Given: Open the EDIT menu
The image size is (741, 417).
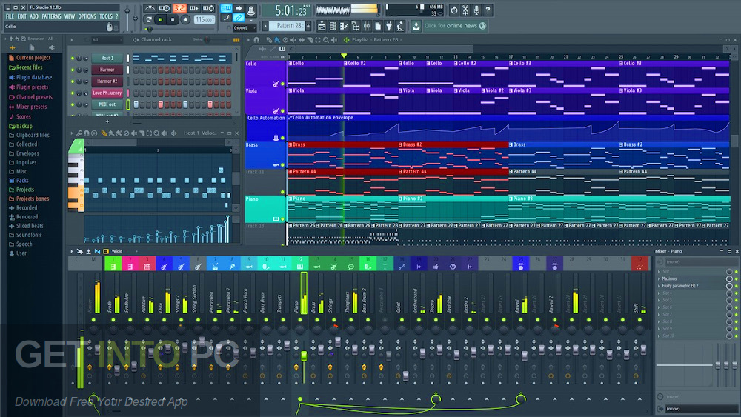Looking at the screenshot, I should (x=21, y=16).
